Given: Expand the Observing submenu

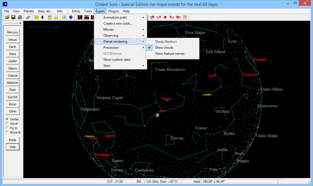Looking at the screenshot, I should coord(121,35).
